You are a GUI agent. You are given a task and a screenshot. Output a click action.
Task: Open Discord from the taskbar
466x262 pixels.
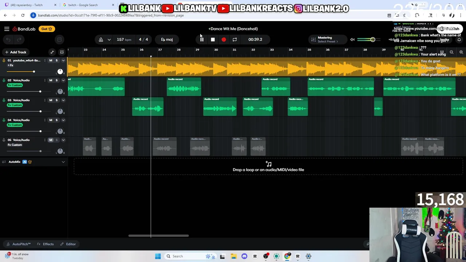tap(244, 256)
